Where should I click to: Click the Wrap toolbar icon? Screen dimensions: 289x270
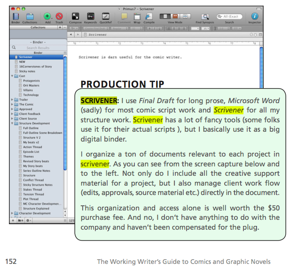pyautogui.click(x=137, y=16)
